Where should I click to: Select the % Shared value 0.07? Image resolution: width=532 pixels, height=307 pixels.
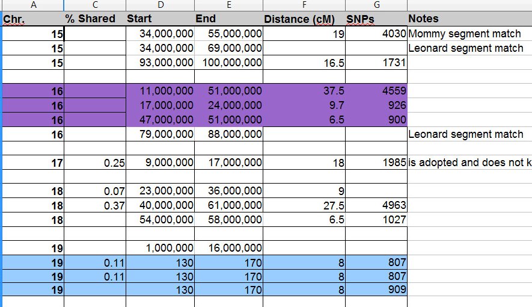95,191
